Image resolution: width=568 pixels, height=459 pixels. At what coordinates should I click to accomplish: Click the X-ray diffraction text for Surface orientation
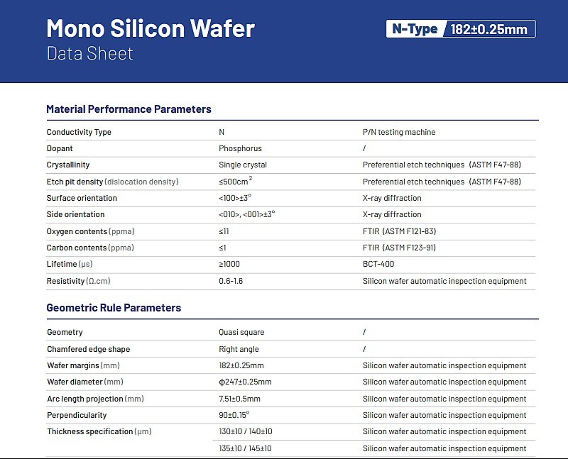(x=392, y=198)
